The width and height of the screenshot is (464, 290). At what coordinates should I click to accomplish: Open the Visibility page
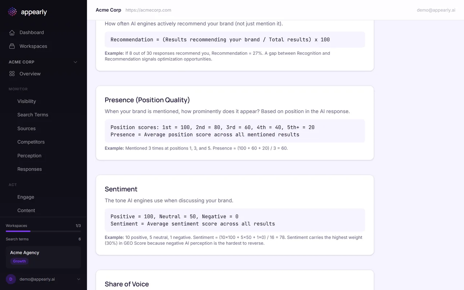pos(26,101)
